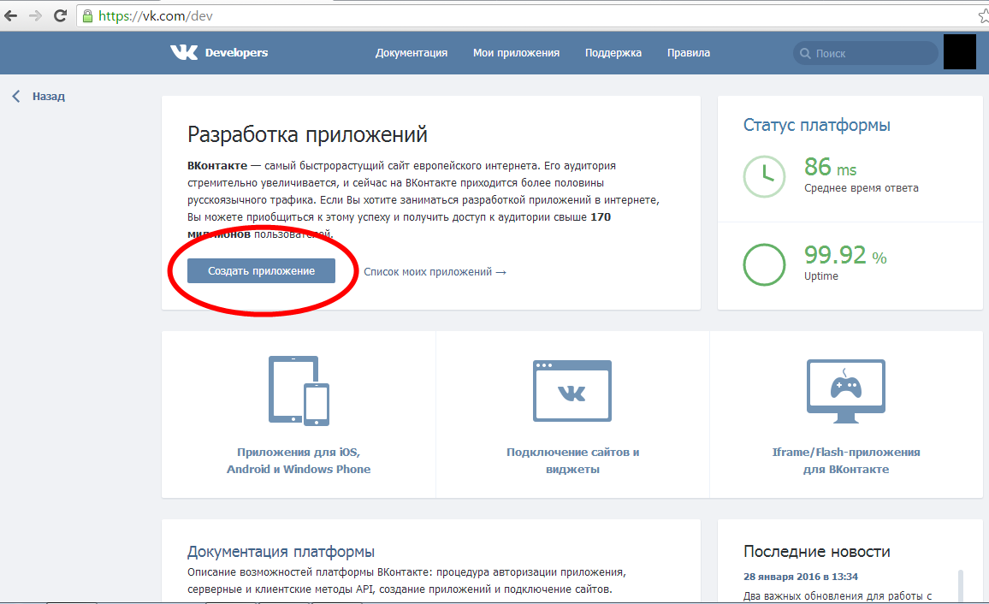The image size is (989, 604).
Task: Open Подключение сайтов и виджеты link
Action: [x=572, y=460]
